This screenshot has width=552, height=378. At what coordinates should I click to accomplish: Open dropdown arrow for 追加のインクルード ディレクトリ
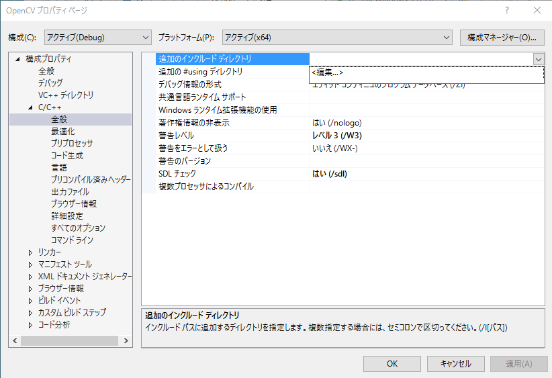point(539,59)
